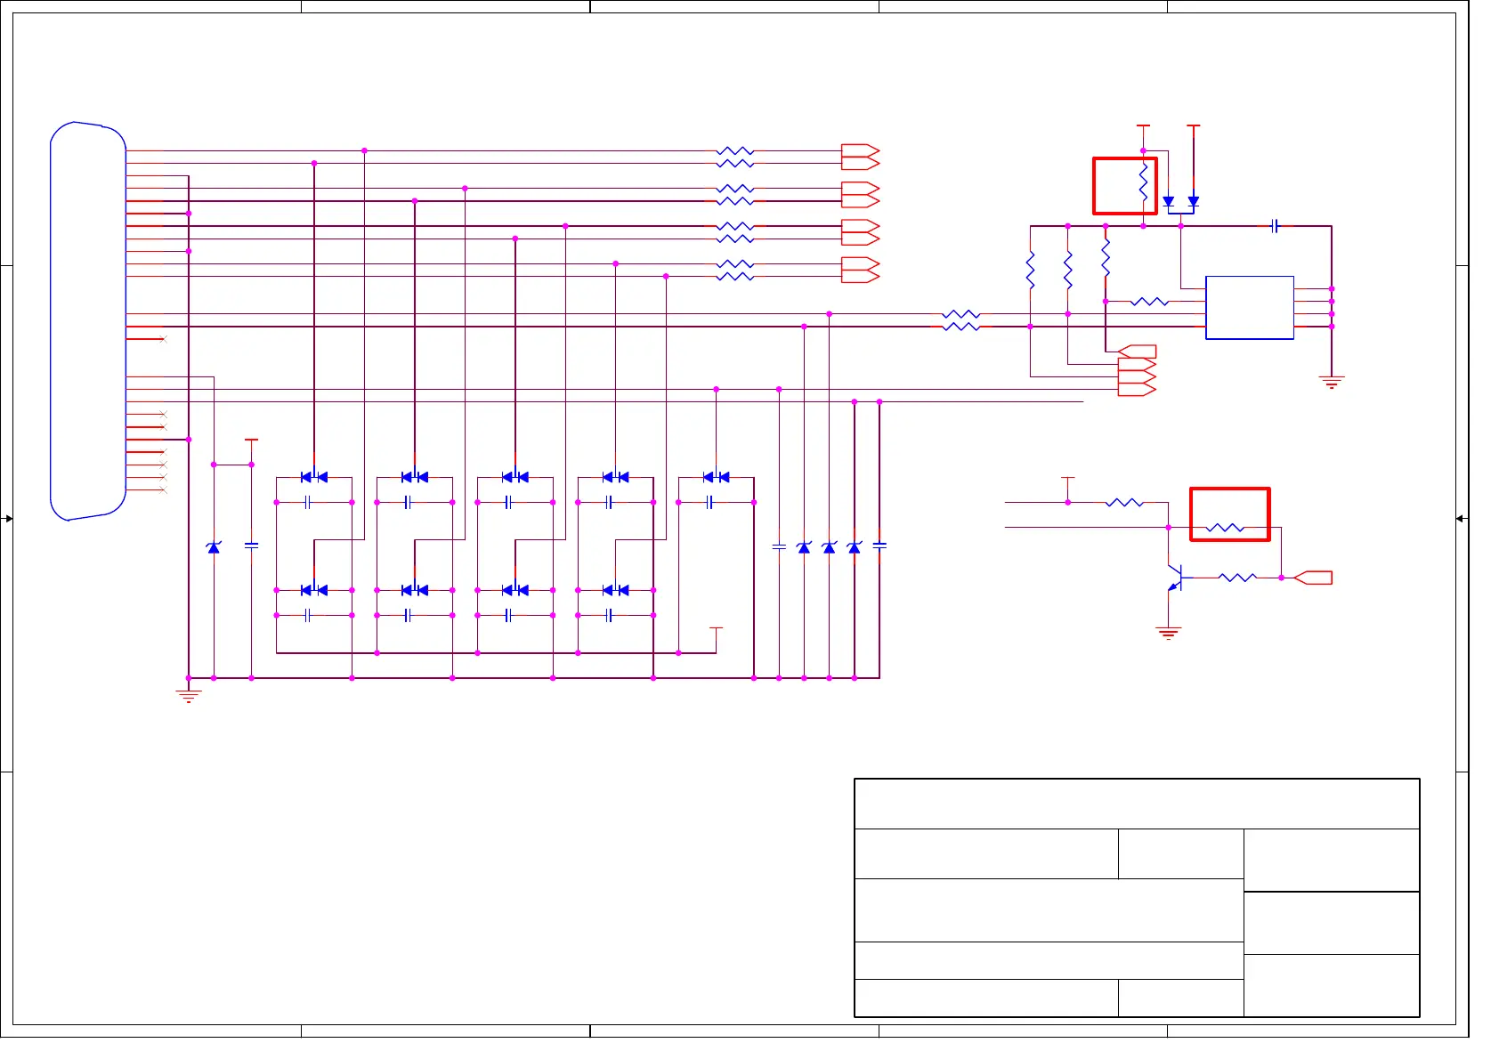Click the leftmost TVS diode pair in top row

click(314, 478)
